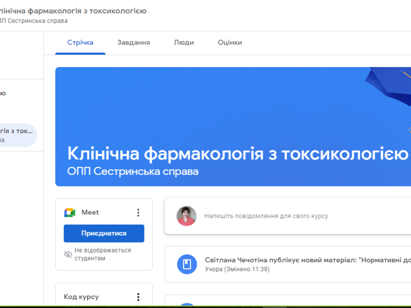411x308 pixels.
Task: Click the Клінічна фармакологія header course title
Action: coord(73,11)
